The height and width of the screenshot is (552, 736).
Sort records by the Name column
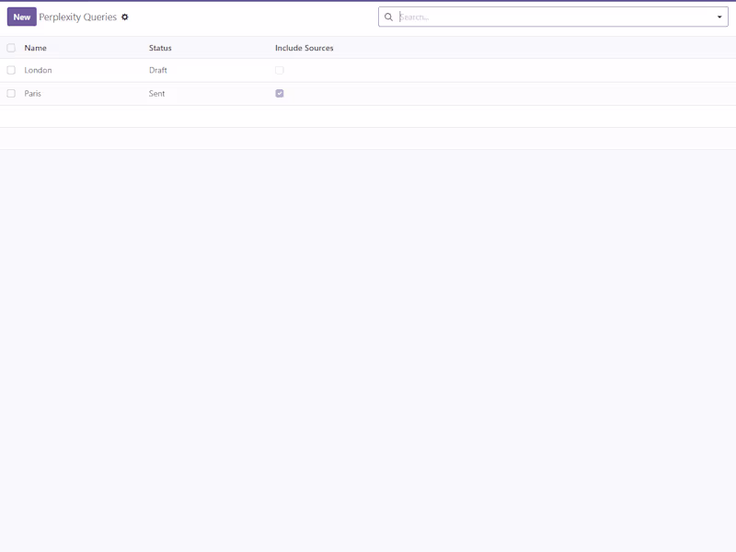pyautogui.click(x=37, y=48)
